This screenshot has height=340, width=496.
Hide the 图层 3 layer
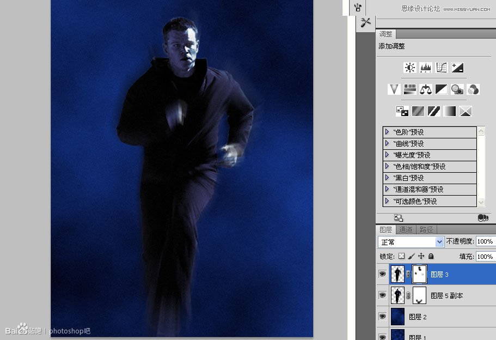click(383, 274)
